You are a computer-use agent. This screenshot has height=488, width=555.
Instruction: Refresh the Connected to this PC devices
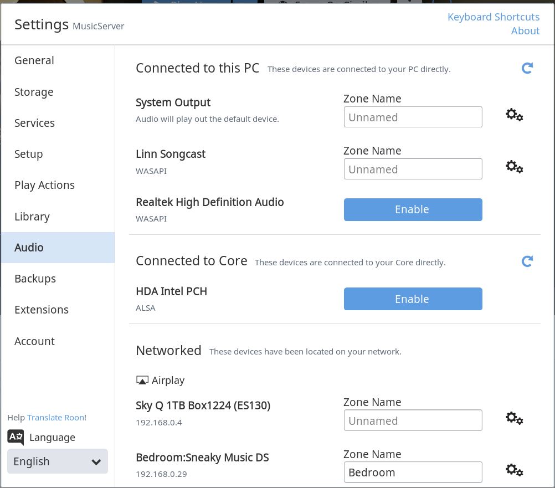tap(527, 68)
